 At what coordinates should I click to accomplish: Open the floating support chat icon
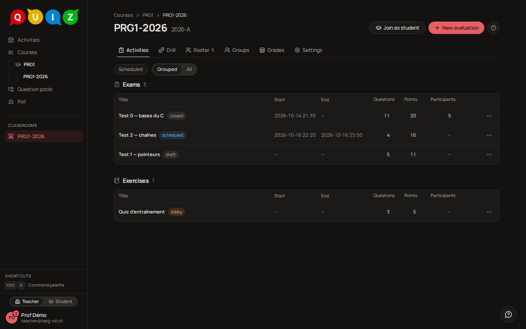[x=508, y=314]
